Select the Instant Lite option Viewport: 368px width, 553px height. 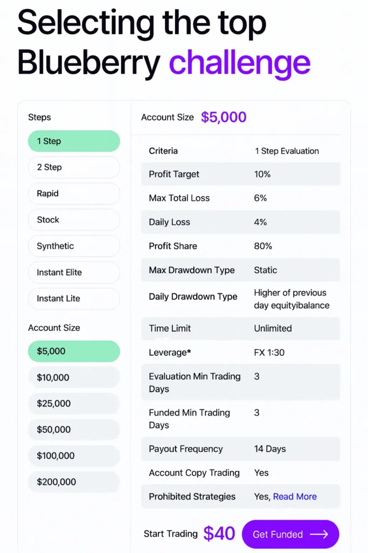pos(74,299)
